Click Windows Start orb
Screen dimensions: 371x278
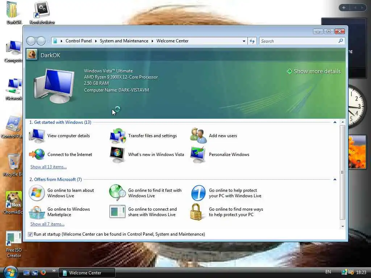(11, 272)
